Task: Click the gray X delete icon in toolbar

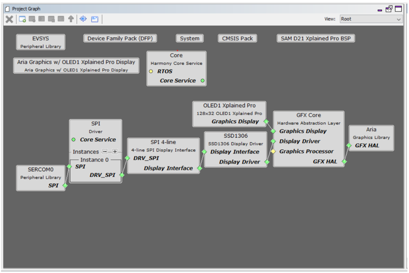Action: pos(9,19)
